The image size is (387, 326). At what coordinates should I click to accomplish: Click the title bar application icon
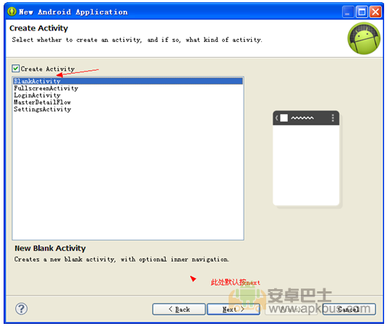(12, 12)
